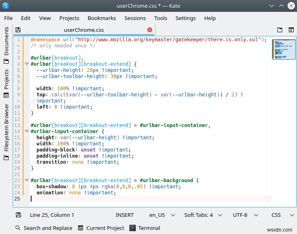Viewport: 297px width, 234px height.
Task: Toggle the INSERT input mode indicator
Action: (x=125, y=215)
